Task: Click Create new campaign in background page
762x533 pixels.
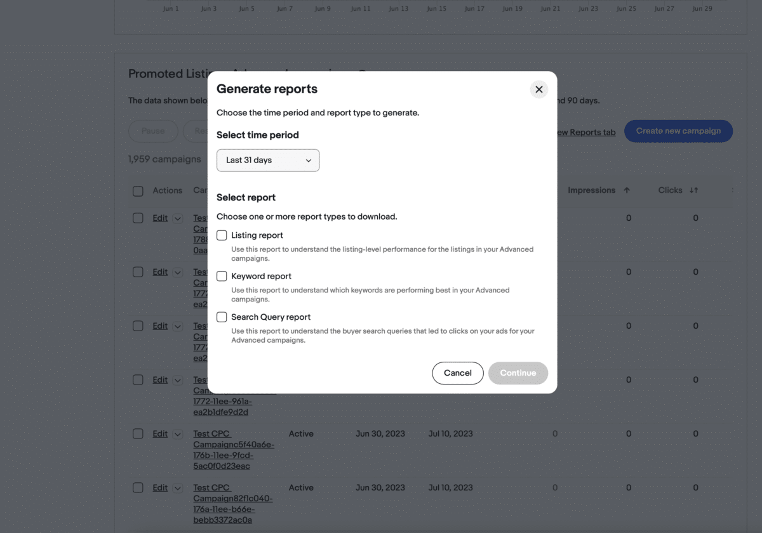Action: (x=678, y=131)
